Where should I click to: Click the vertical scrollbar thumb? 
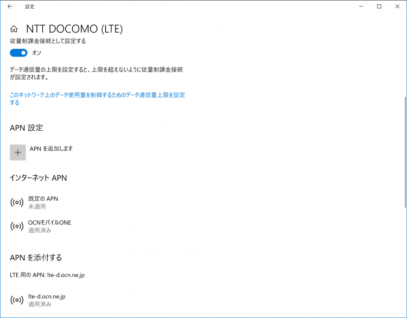click(x=405, y=152)
